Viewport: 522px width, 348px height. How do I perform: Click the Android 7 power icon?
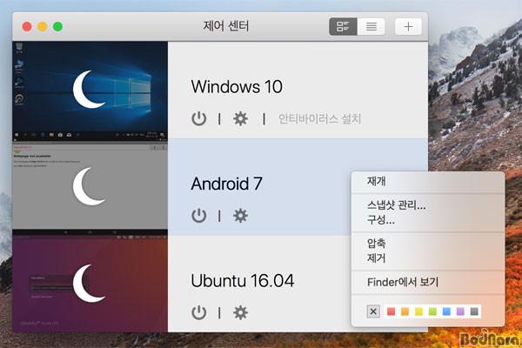click(198, 216)
